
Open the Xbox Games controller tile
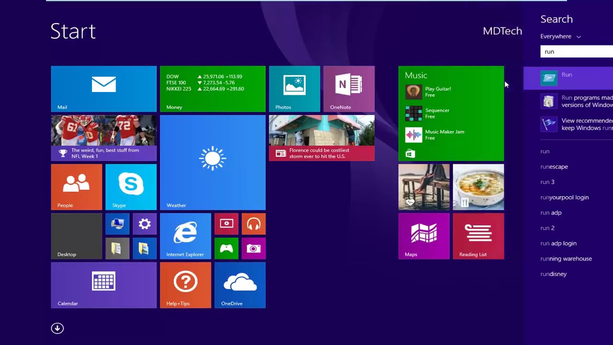click(x=227, y=248)
